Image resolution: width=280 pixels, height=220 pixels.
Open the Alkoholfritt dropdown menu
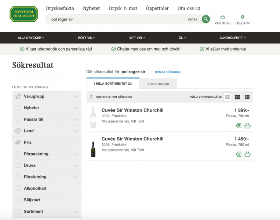[233, 38]
